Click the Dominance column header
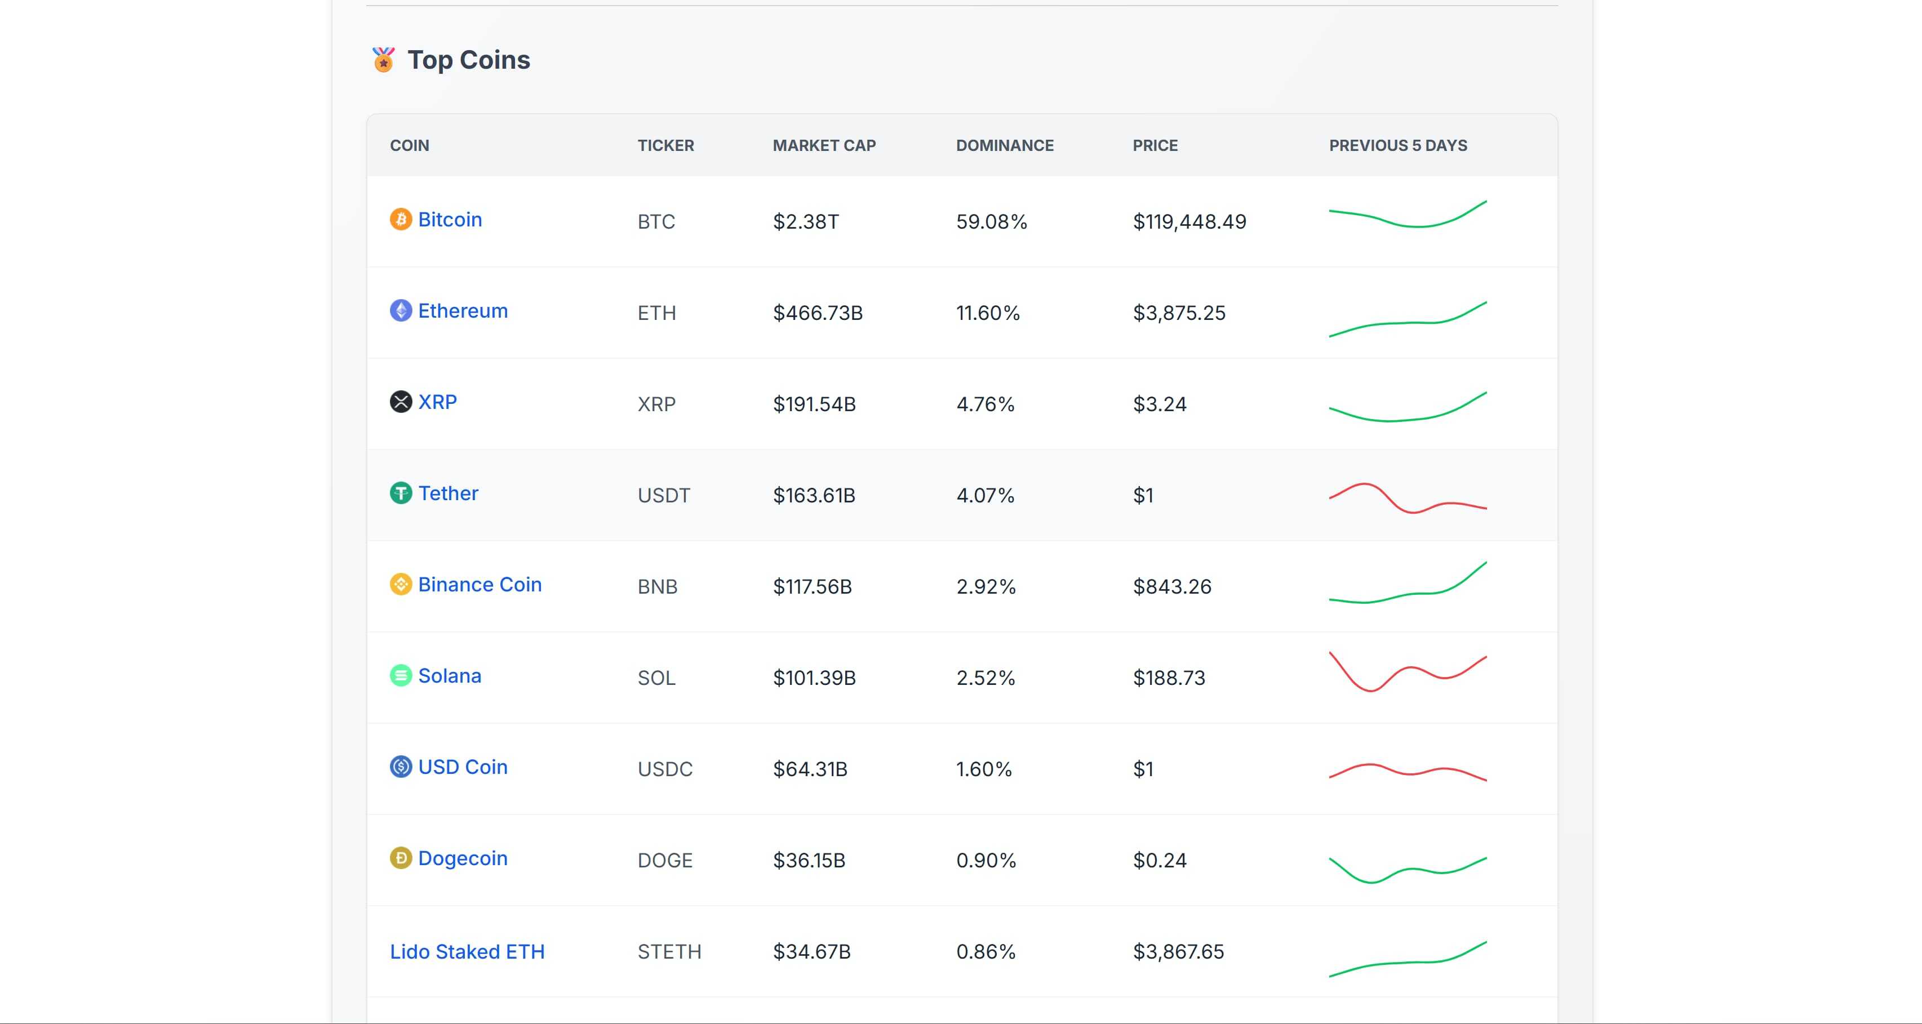 pos(1004,145)
